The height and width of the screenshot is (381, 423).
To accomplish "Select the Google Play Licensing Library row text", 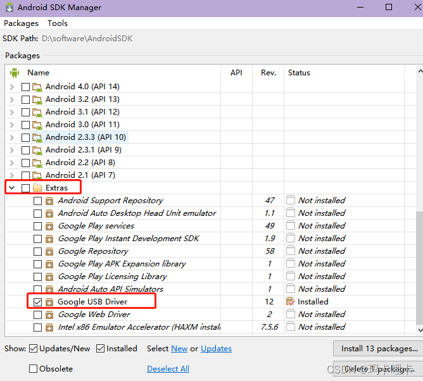I will (x=113, y=277).
